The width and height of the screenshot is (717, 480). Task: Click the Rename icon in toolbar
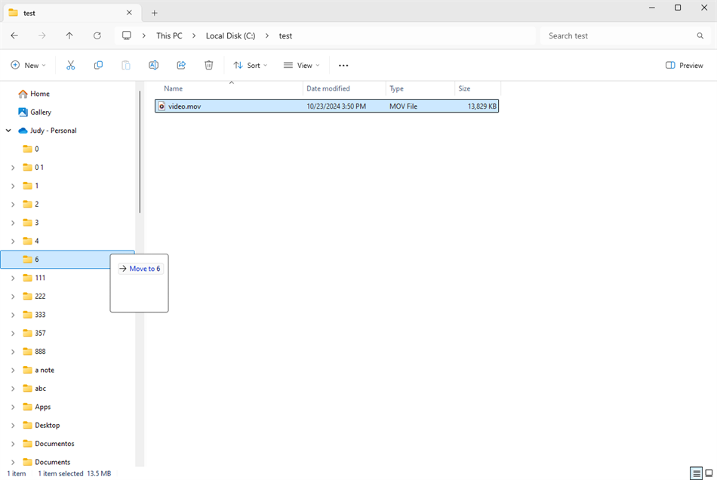(x=153, y=66)
